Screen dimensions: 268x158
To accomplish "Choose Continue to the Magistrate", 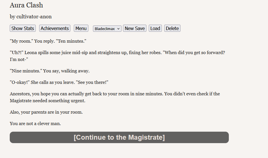I will pyautogui.click(x=119, y=137).
